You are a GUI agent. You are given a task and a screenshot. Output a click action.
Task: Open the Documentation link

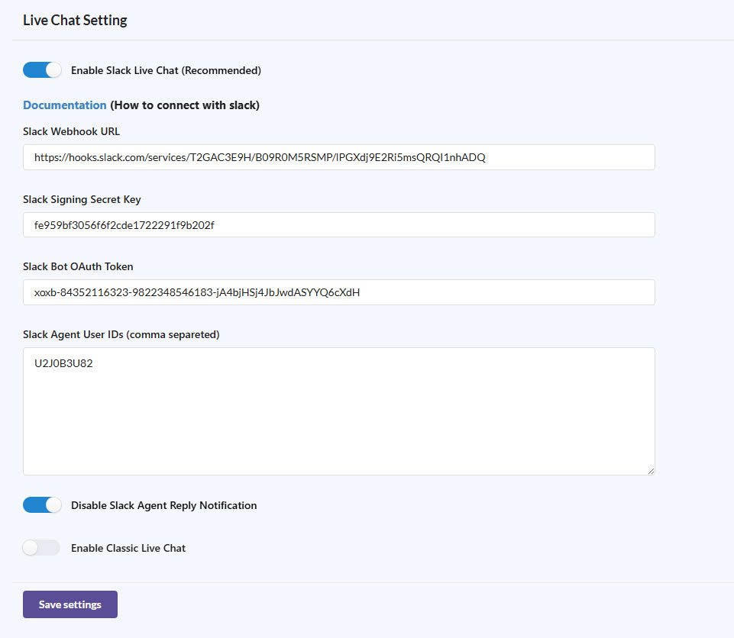(64, 105)
